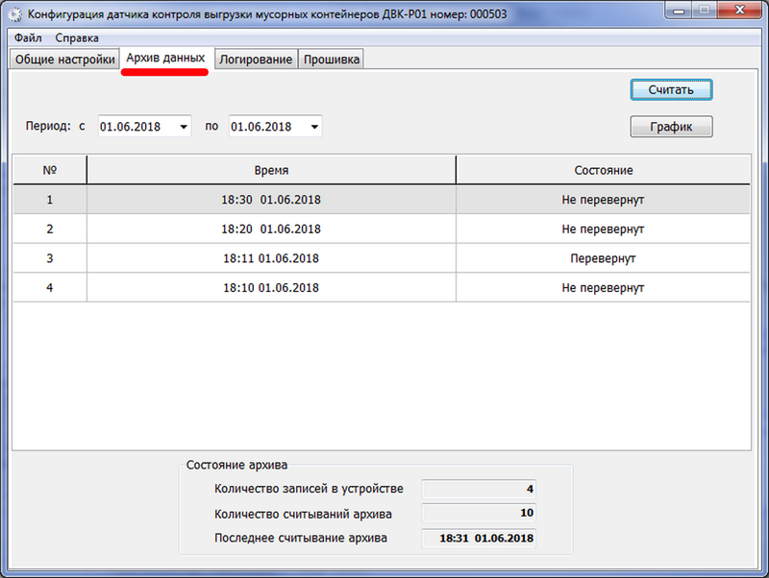This screenshot has width=769, height=578.
Task: Minimize the configuration window
Action: pyautogui.click(x=679, y=11)
